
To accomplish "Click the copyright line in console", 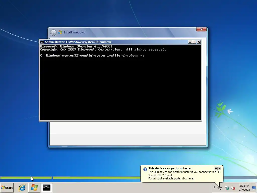I will click(x=103, y=50).
